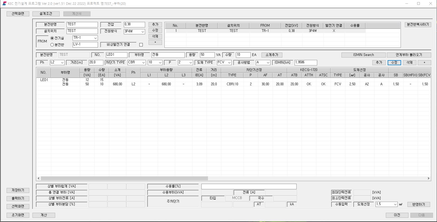Screen dimensions: 437x222
Task: Click the 전압 0.38 input field
Action: click(134, 25)
